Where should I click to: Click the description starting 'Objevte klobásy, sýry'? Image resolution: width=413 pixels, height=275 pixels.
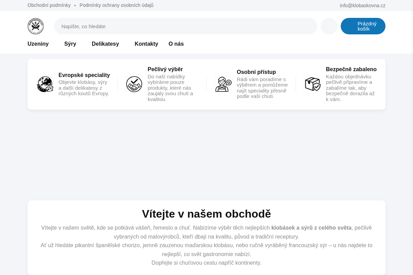84,88
